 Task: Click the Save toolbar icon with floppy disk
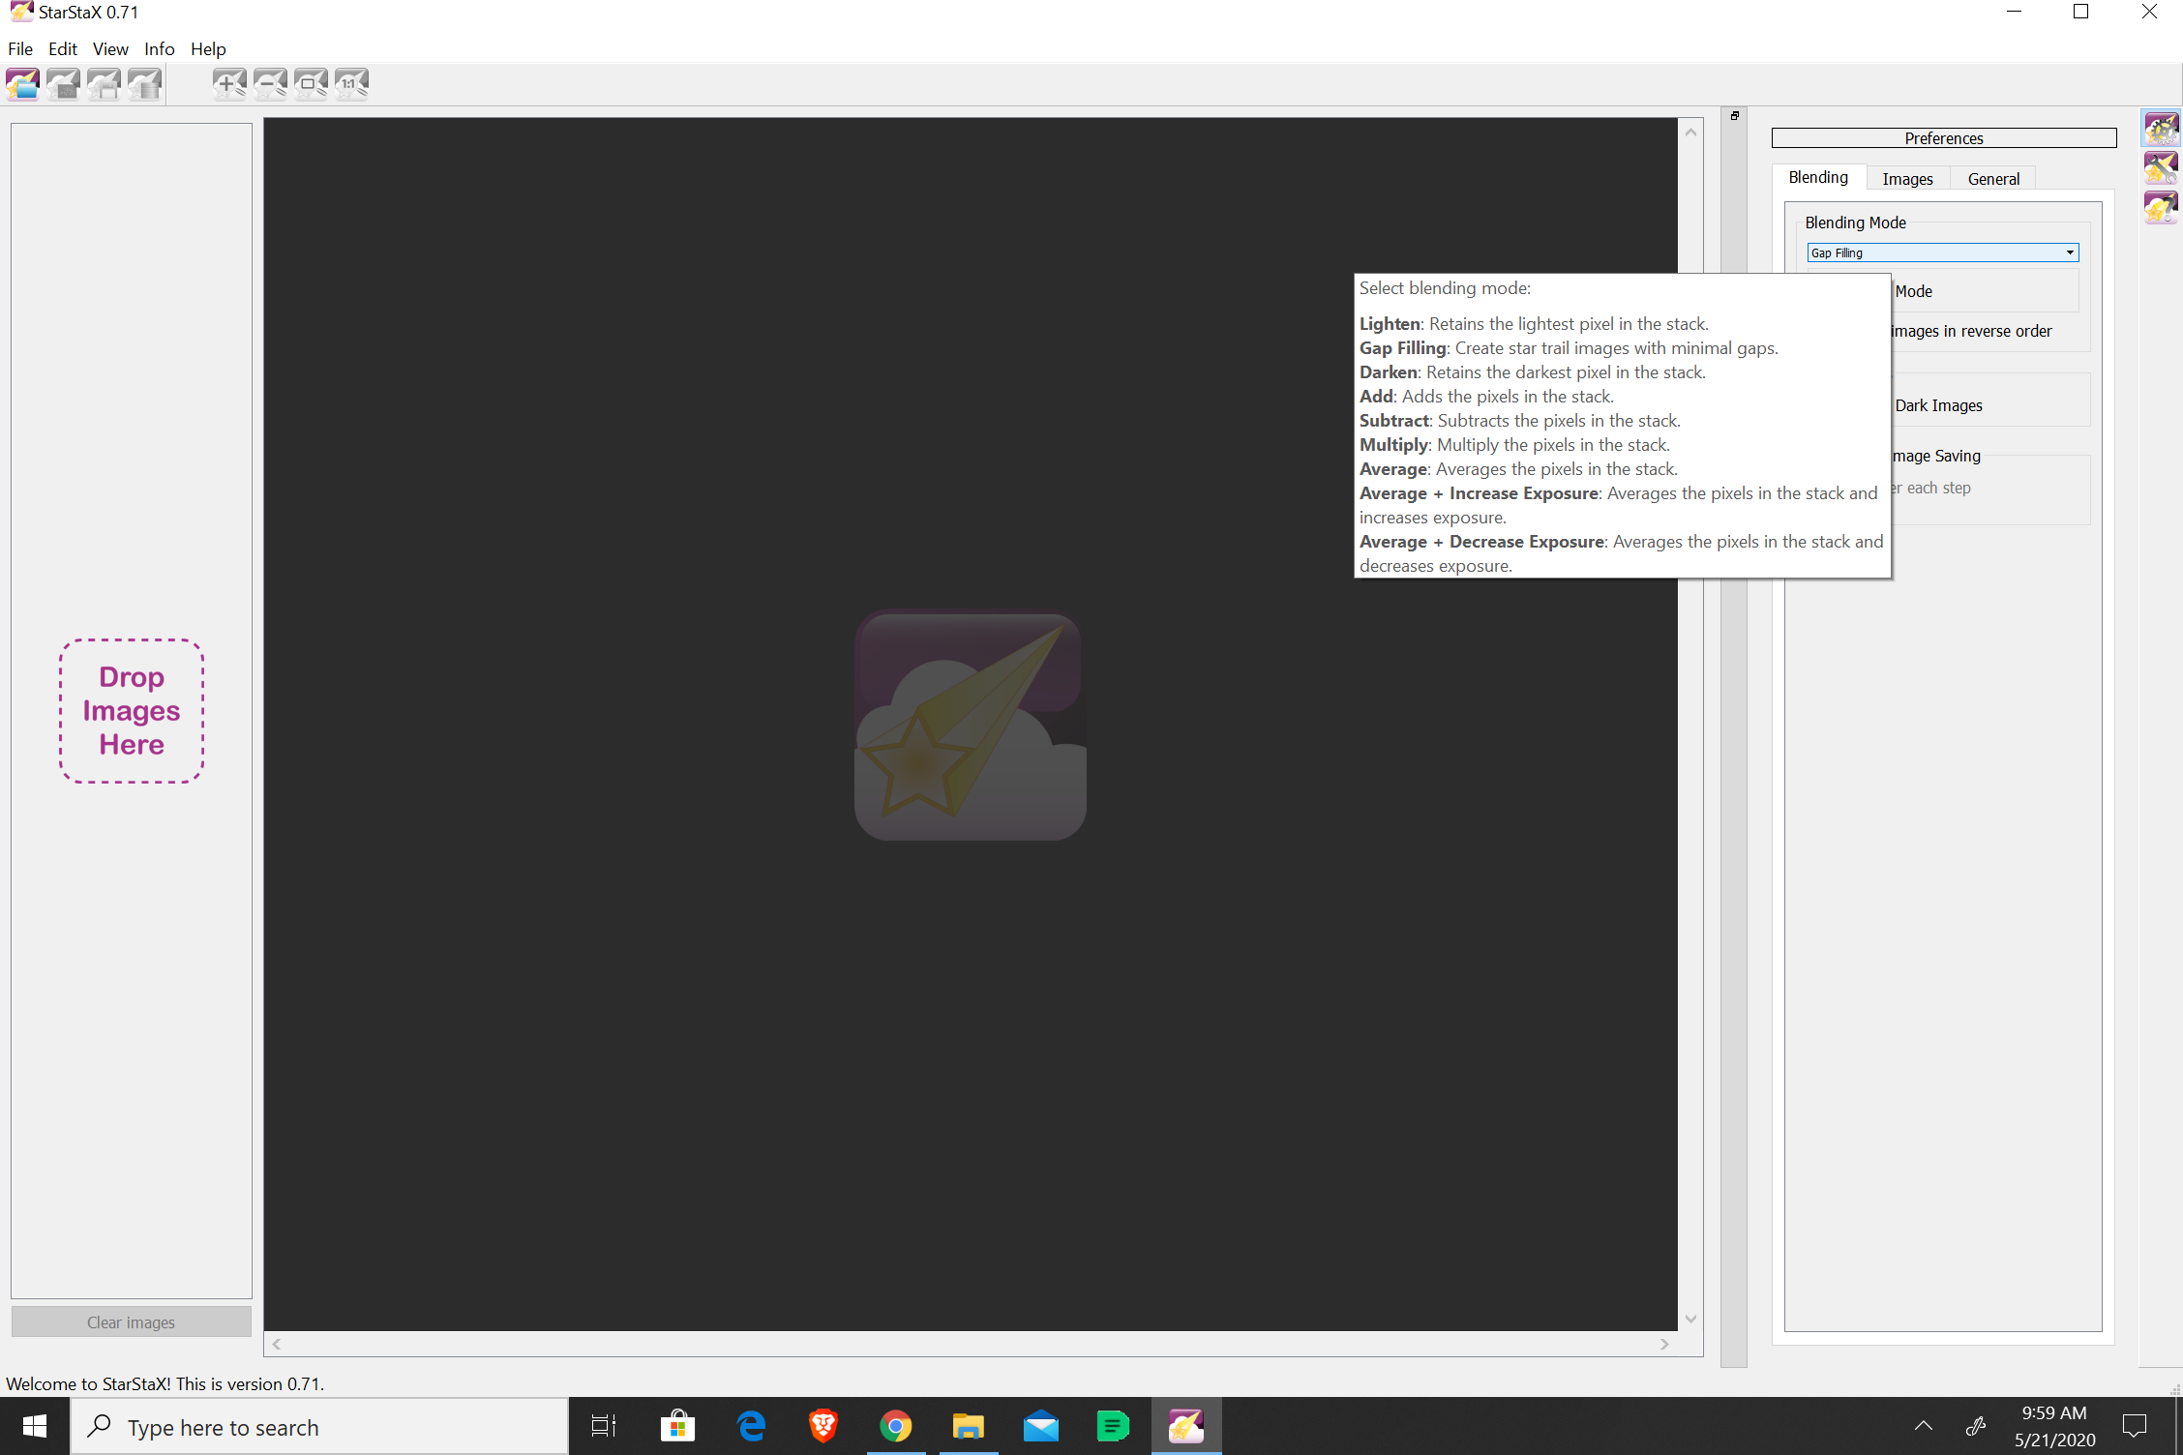tap(105, 84)
